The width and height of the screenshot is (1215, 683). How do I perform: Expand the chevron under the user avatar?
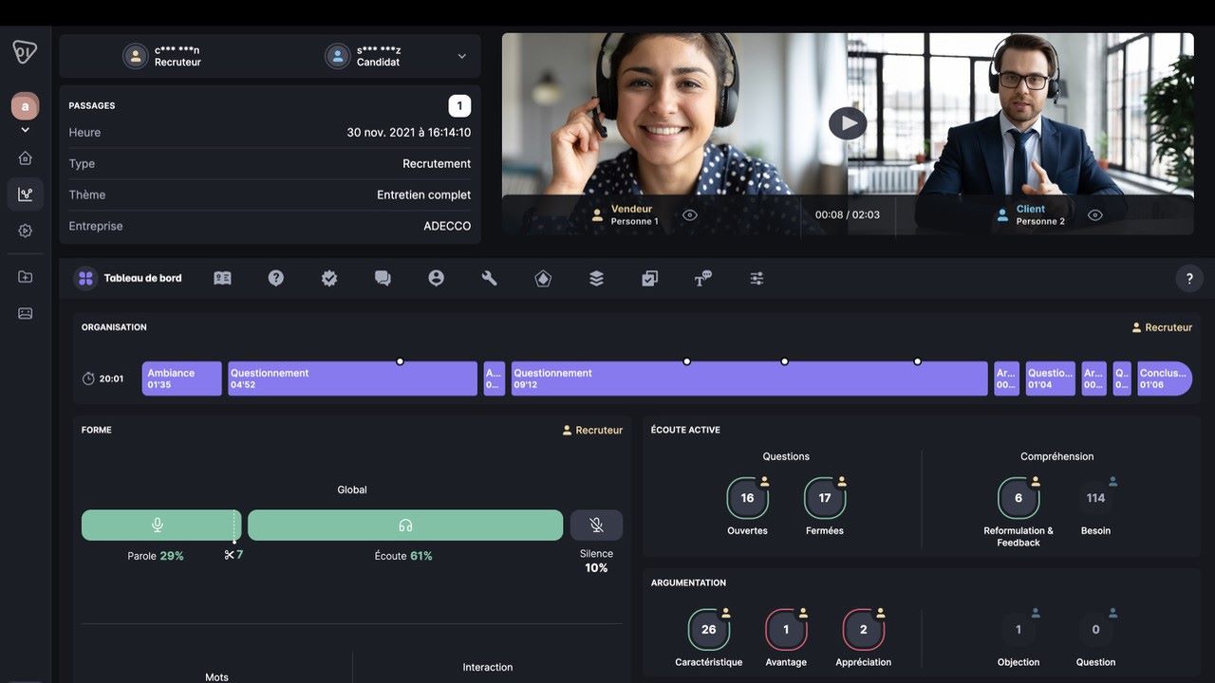click(26, 130)
